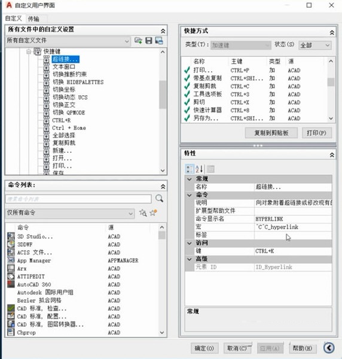Viewport: 342px width, 359px height.
Task: Create a new command with star icon
Action: coord(154,212)
